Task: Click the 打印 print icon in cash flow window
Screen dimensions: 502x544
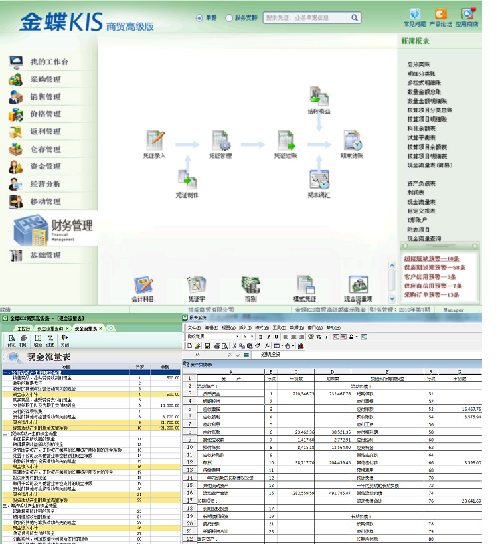Action: click(x=23, y=338)
